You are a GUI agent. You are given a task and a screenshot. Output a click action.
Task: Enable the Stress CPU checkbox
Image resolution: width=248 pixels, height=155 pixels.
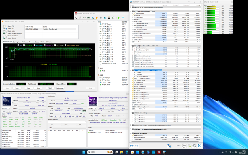(x=6, y=26)
